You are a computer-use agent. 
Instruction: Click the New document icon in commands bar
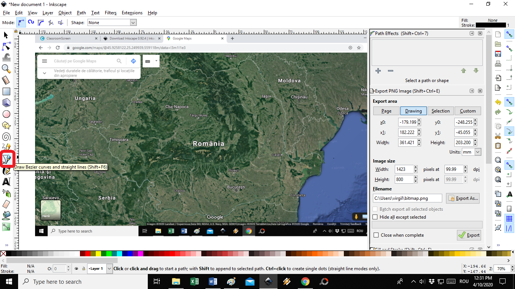(x=498, y=35)
